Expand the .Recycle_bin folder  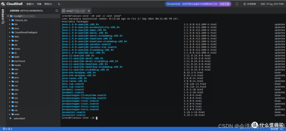tap(10, 20)
